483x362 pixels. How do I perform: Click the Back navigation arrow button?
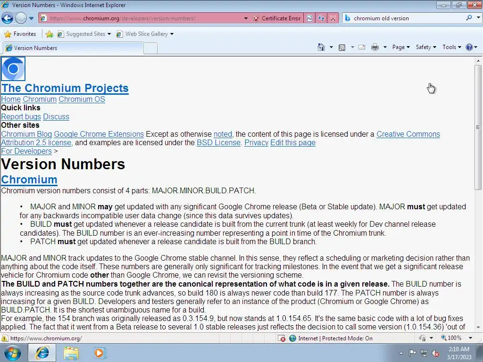(x=7, y=18)
